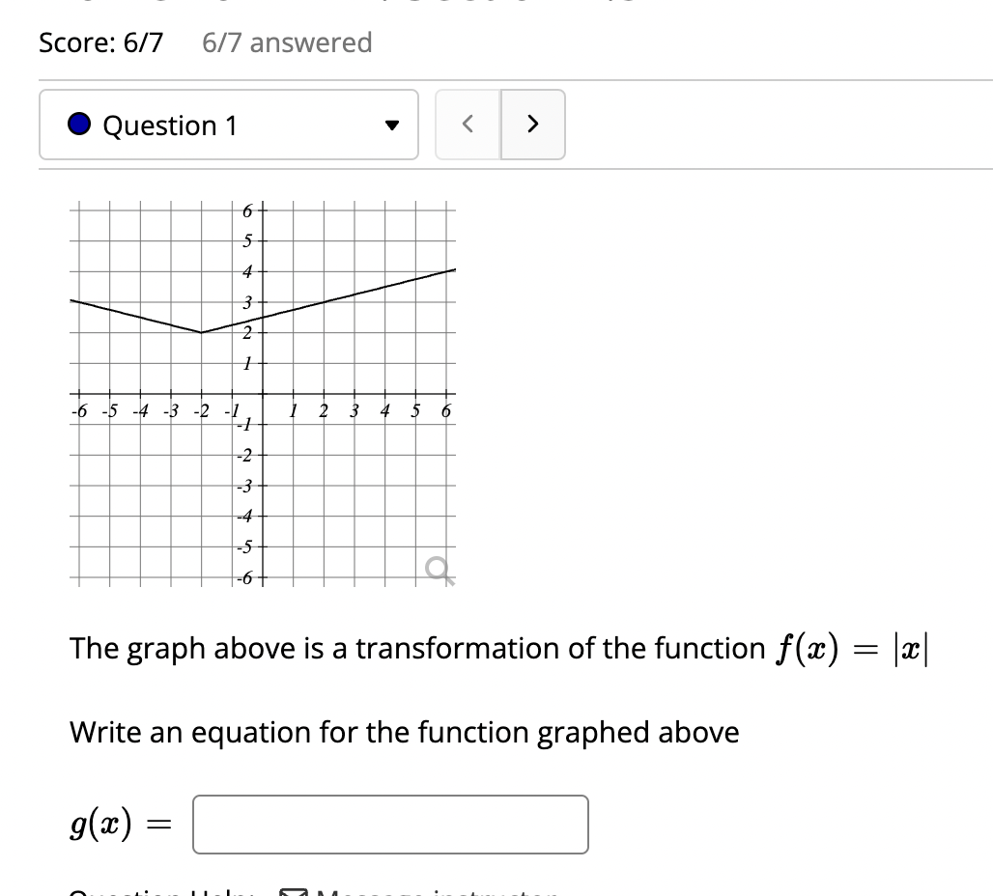Click inside the g(x) answer box
The image size is (993, 896).
tap(390, 824)
